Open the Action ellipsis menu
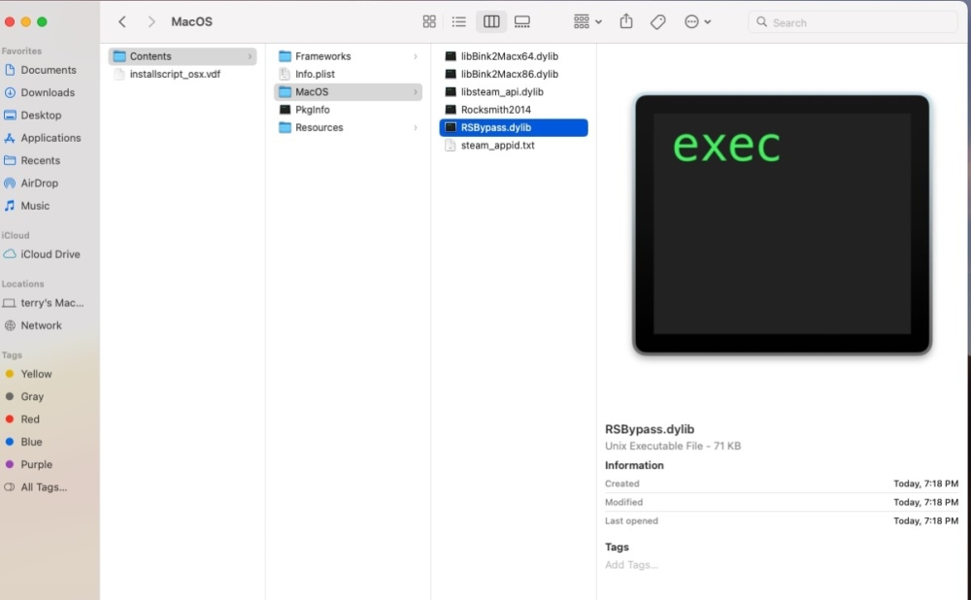The image size is (971, 600). pos(697,21)
